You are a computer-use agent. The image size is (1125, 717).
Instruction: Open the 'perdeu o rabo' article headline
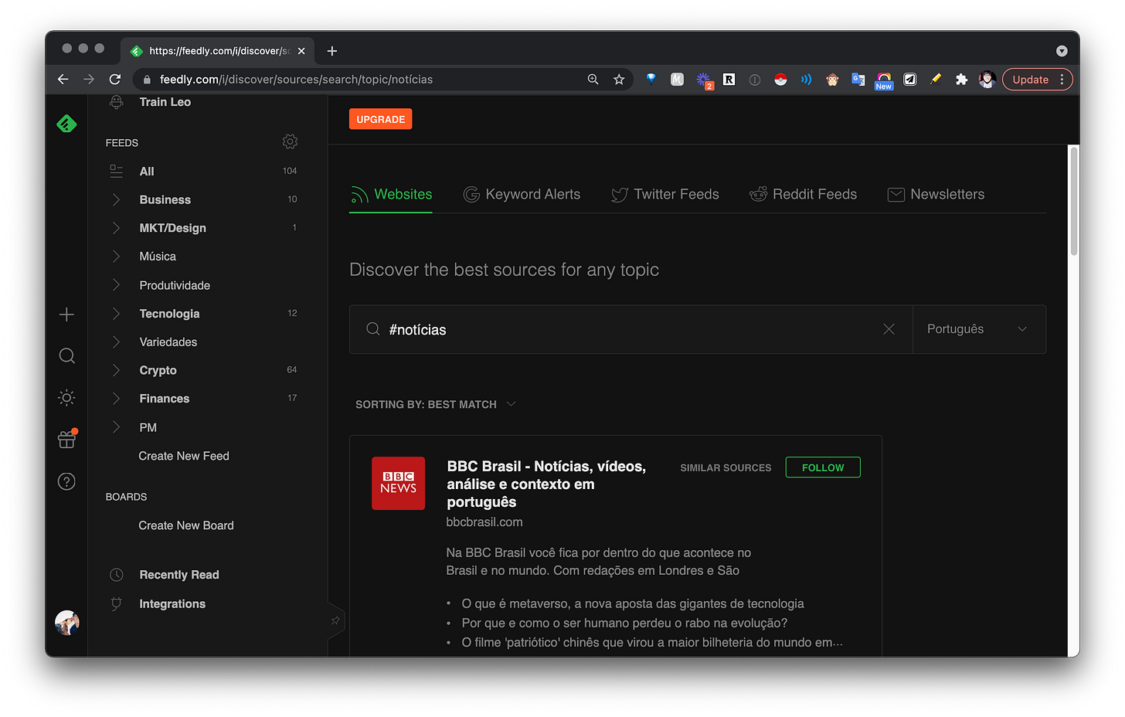624,623
